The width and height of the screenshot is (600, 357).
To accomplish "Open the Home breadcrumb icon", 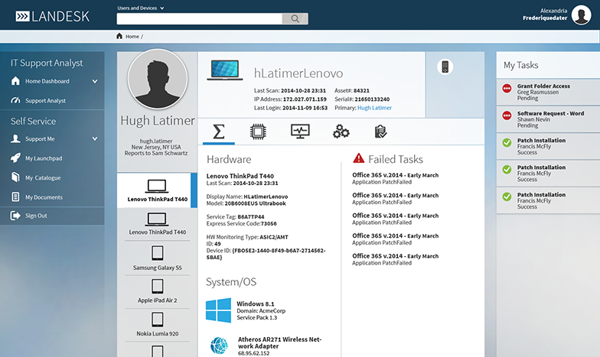I will [x=119, y=36].
